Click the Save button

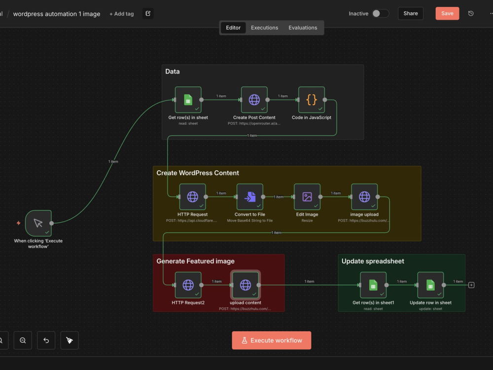(x=447, y=13)
